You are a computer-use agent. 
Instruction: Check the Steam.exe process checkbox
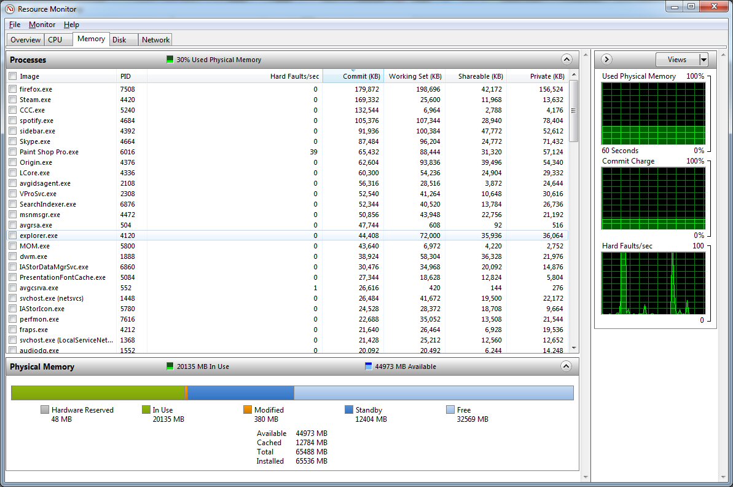13,100
